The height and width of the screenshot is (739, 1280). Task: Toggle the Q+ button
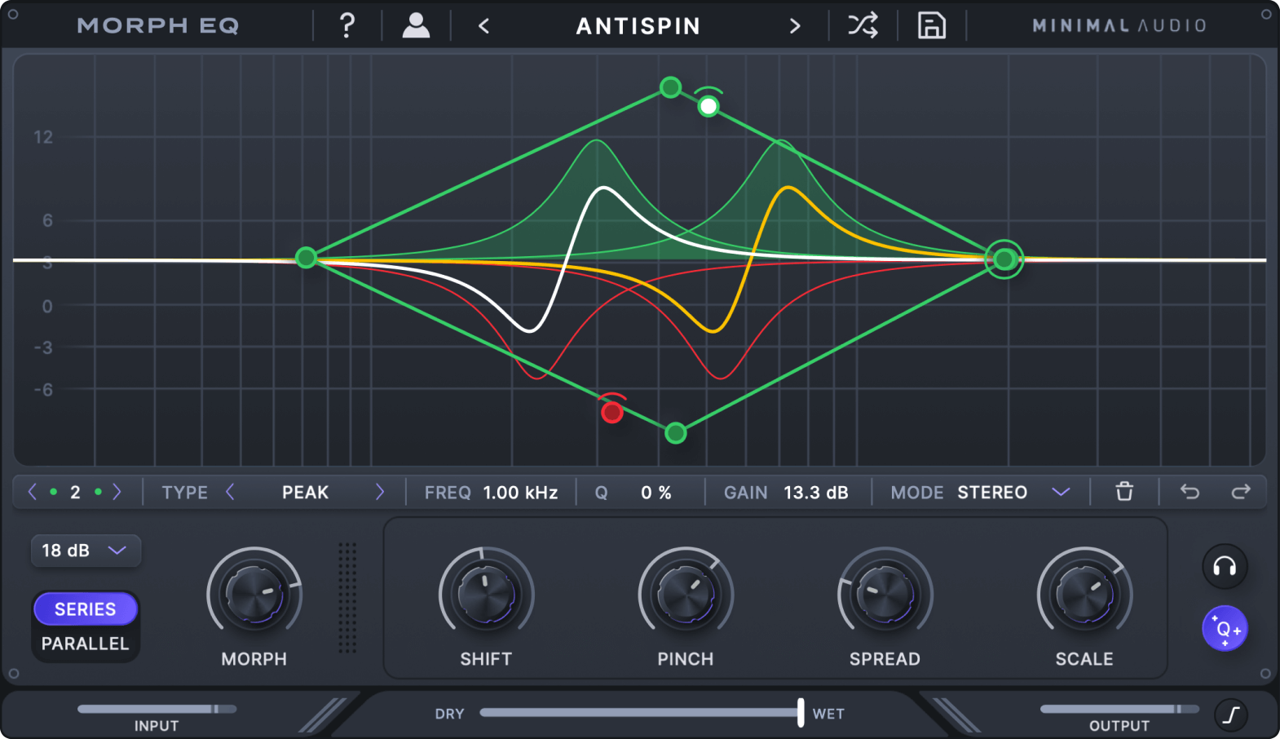point(1225,629)
